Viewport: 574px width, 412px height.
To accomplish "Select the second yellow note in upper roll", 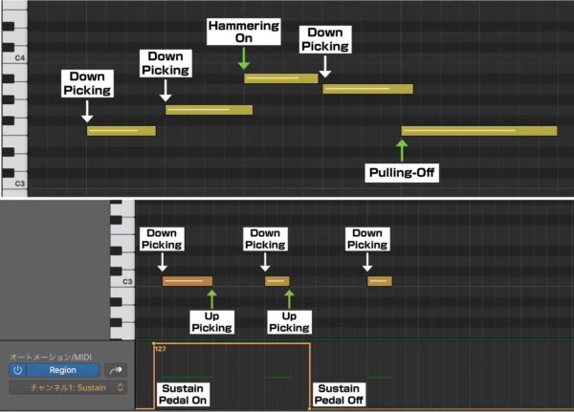I will click(209, 110).
